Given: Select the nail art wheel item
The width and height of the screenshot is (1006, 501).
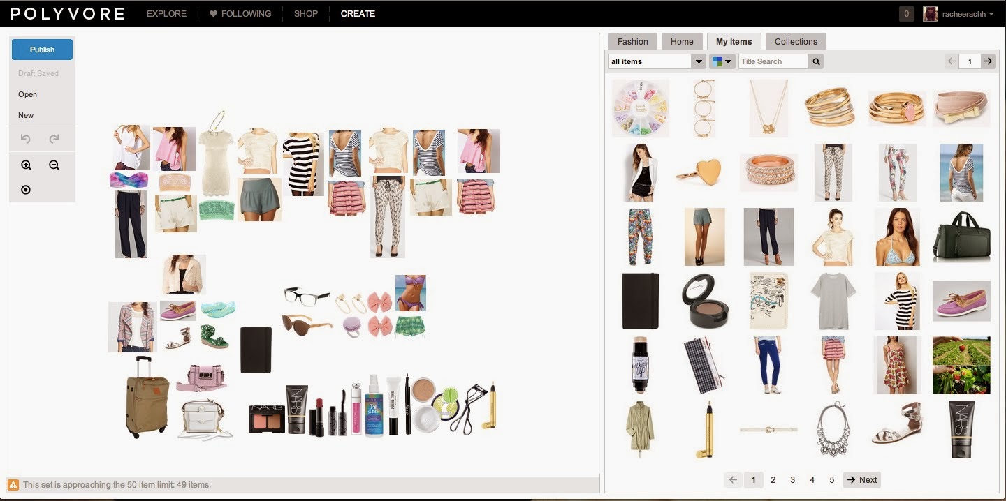Looking at the screenshot, I should click(641, 107).
